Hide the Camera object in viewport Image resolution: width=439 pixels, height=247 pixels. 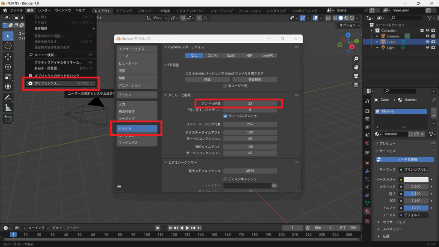[x=427, y=36]
